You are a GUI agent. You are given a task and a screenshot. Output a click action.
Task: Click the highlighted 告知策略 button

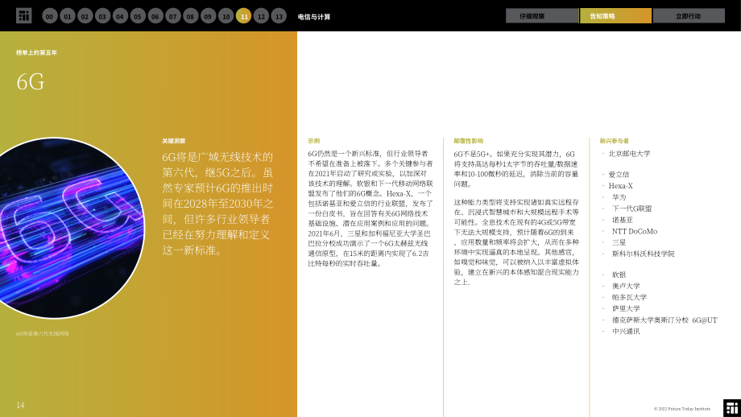pyautogui.click(x=615, y=15)
